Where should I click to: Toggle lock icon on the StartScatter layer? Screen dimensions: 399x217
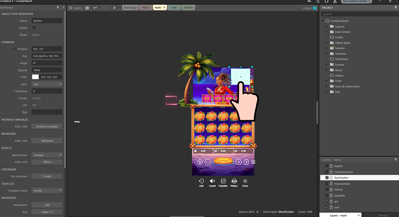pos(331,178)
